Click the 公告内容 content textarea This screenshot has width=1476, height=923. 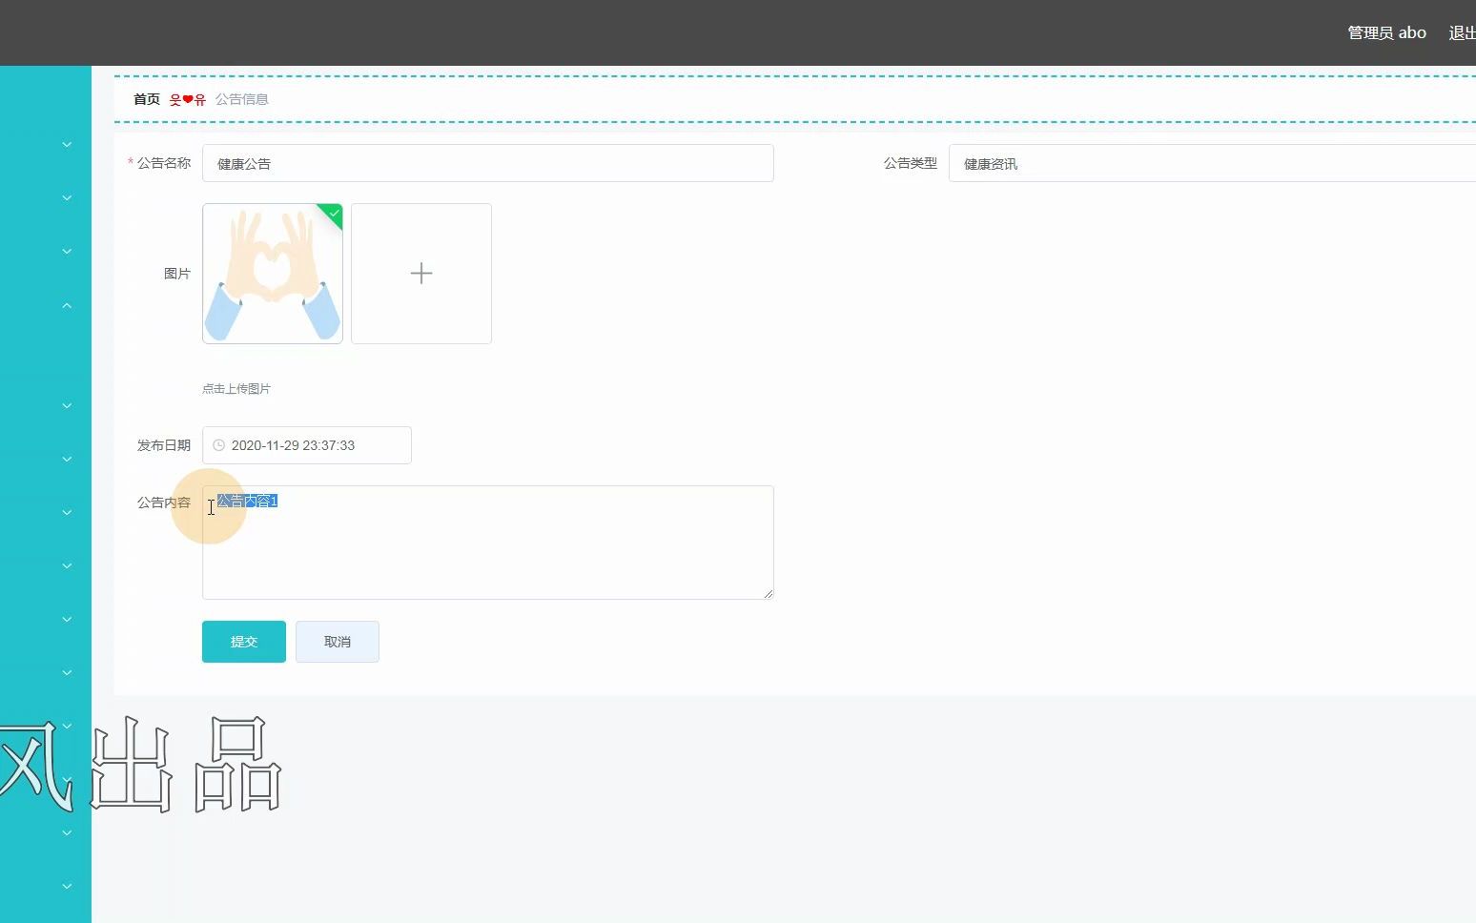pyautogui.click(x=488, y=542)
